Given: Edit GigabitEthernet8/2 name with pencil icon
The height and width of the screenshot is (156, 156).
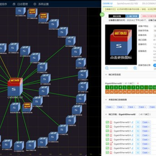Looking at the screenshot, I should click(x=132, y=127).
